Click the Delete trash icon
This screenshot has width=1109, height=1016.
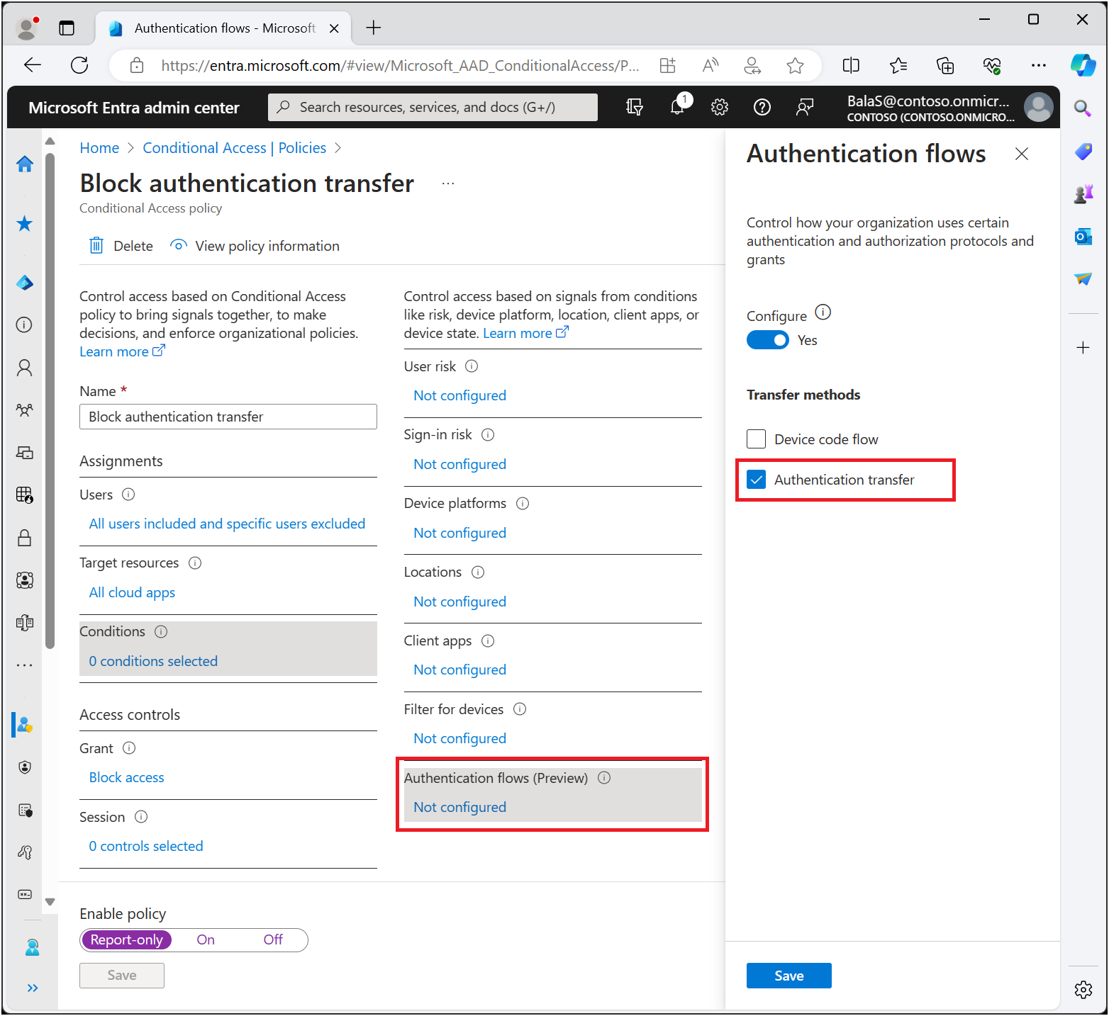click(x=96, y=246)
